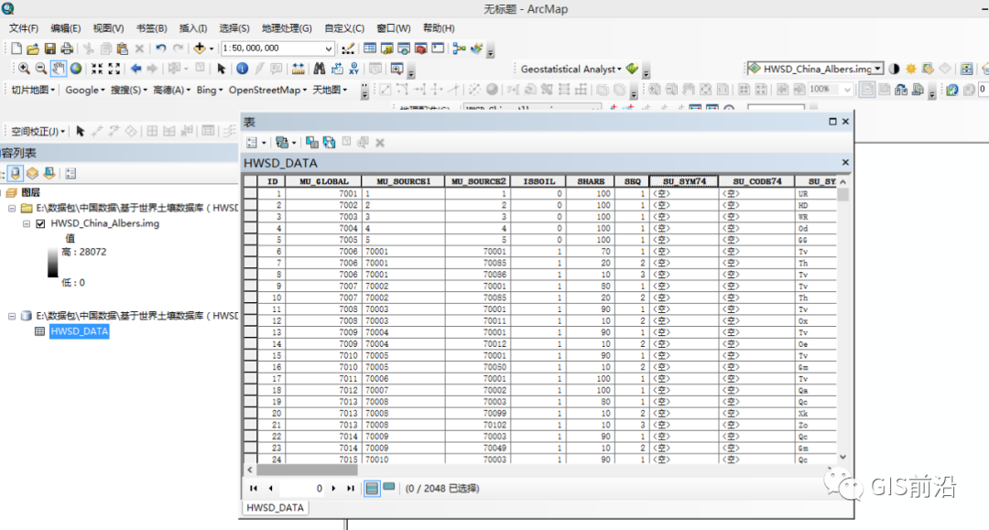
Task: Go to the first record button
Action: (254, 489)
